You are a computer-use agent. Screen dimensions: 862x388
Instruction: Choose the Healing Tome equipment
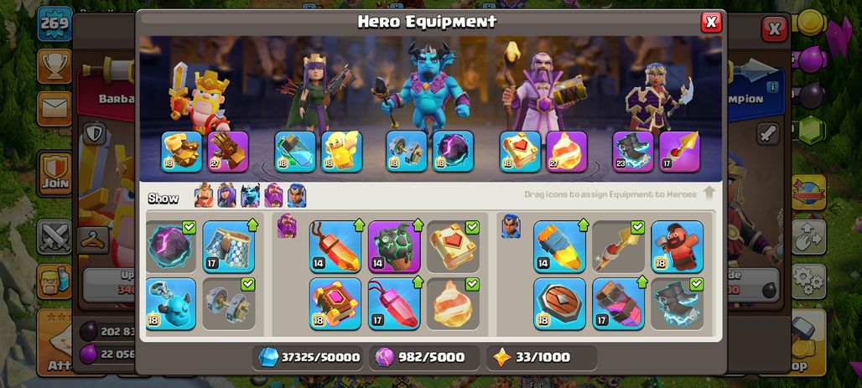pos(335,304)
